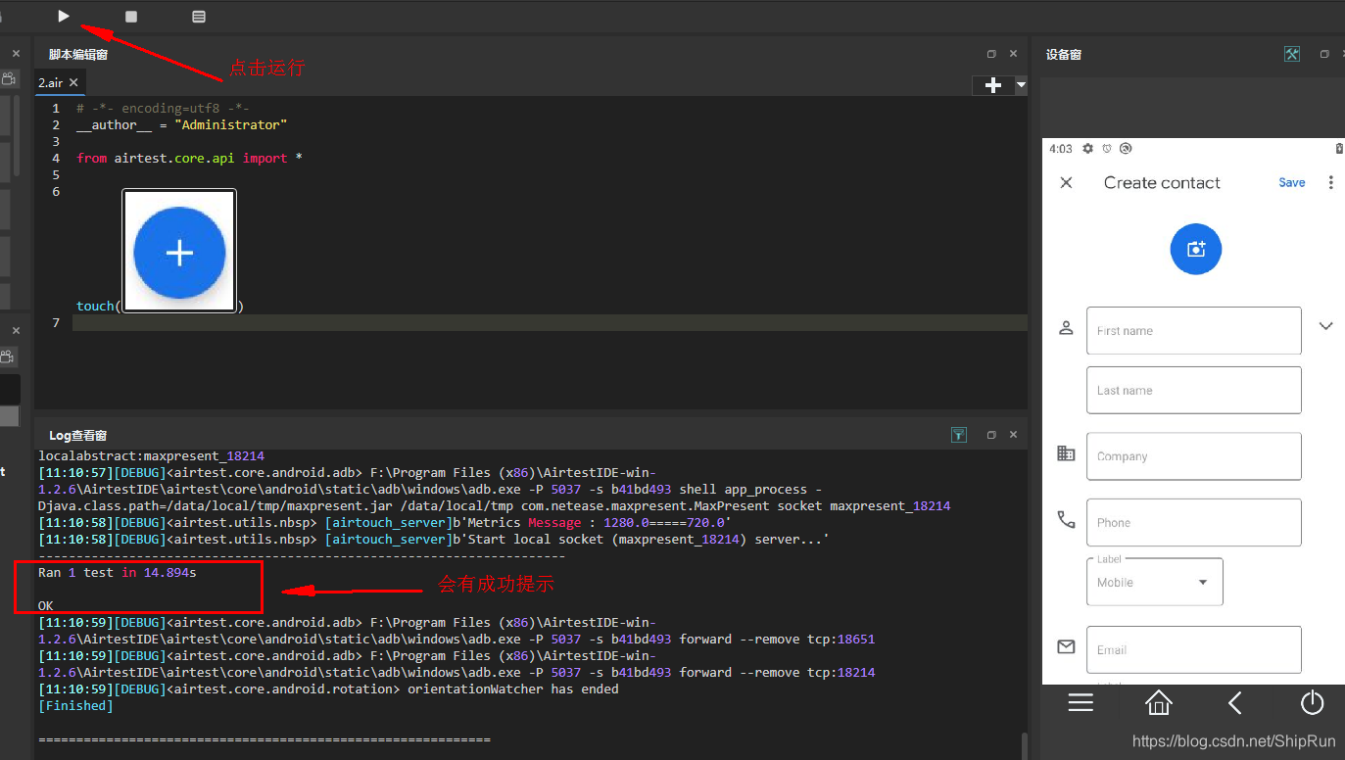Click the person icon beside First name

(1067, 328)
